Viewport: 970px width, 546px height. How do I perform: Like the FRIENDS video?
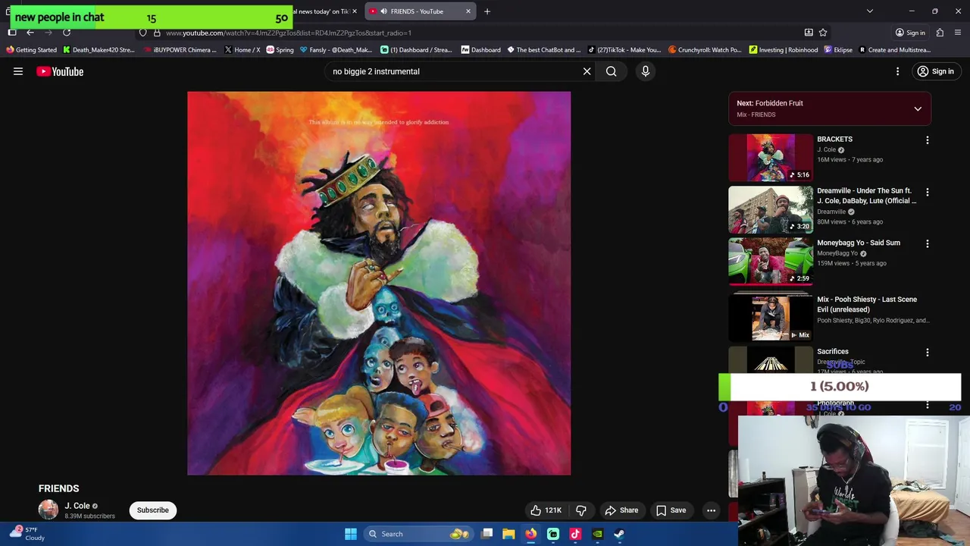tap(546, 510)
